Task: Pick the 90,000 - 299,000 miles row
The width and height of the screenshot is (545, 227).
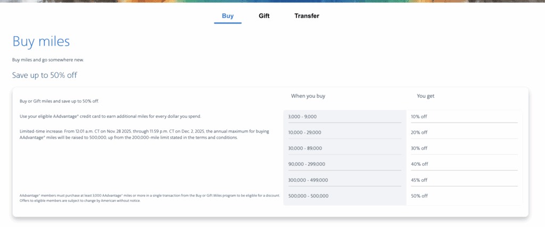Action: point(307,164)
